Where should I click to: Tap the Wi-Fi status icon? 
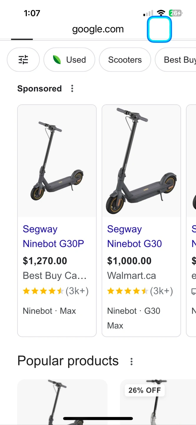(x=161, y=13)
